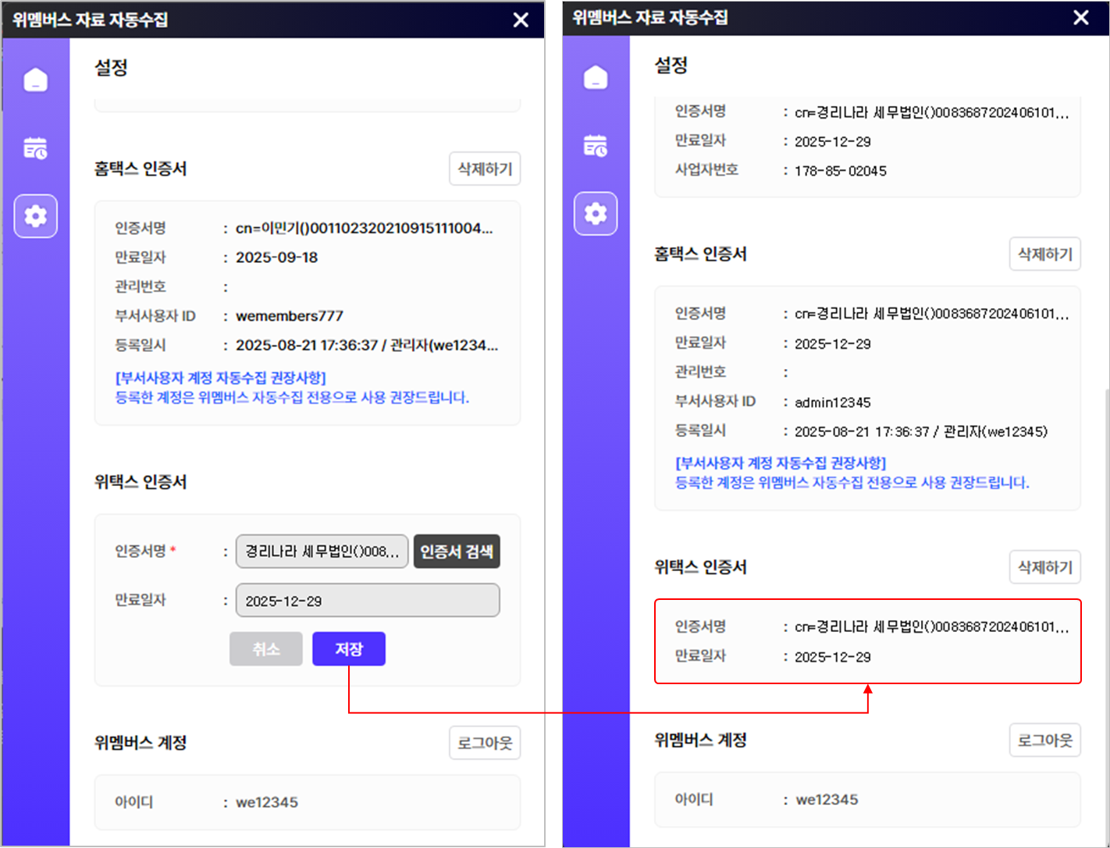The width and height of the screenshot is (1110, 848).
Task: Select 부서사용자 ID value admin12345
Action: click(833, 403)
